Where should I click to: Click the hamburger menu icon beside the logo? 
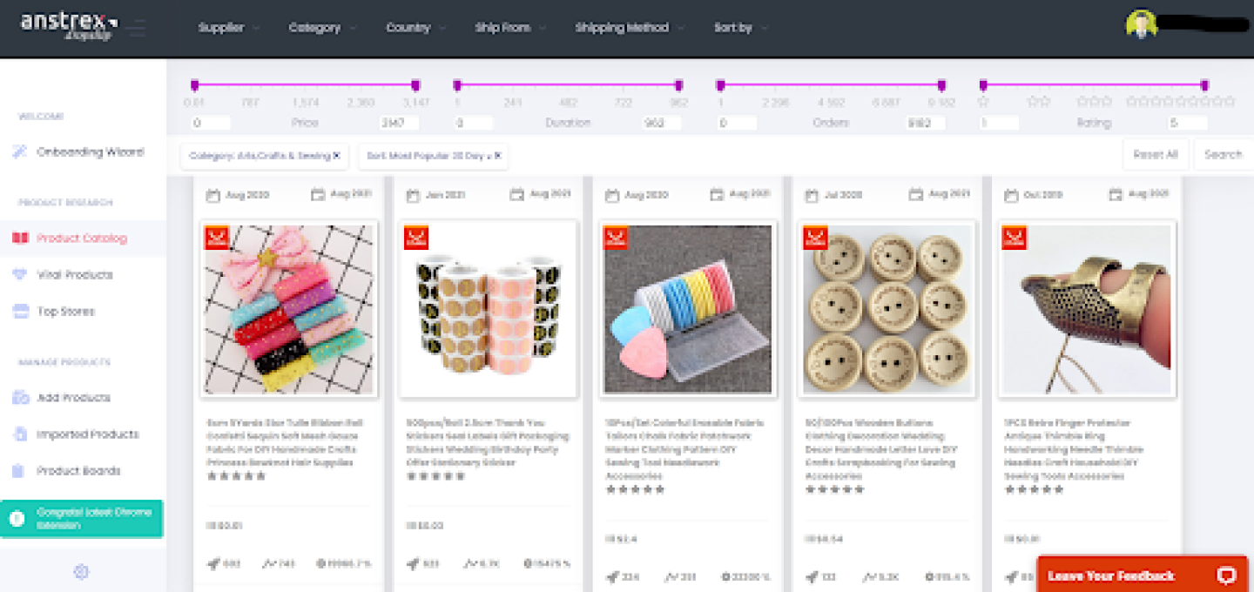[136, 27]
